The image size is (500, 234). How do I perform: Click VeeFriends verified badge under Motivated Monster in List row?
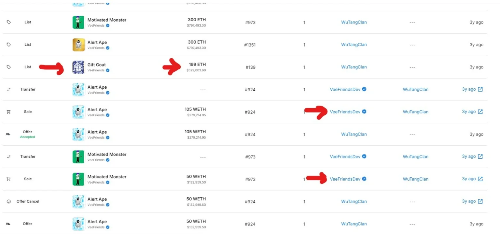(108, 25)
